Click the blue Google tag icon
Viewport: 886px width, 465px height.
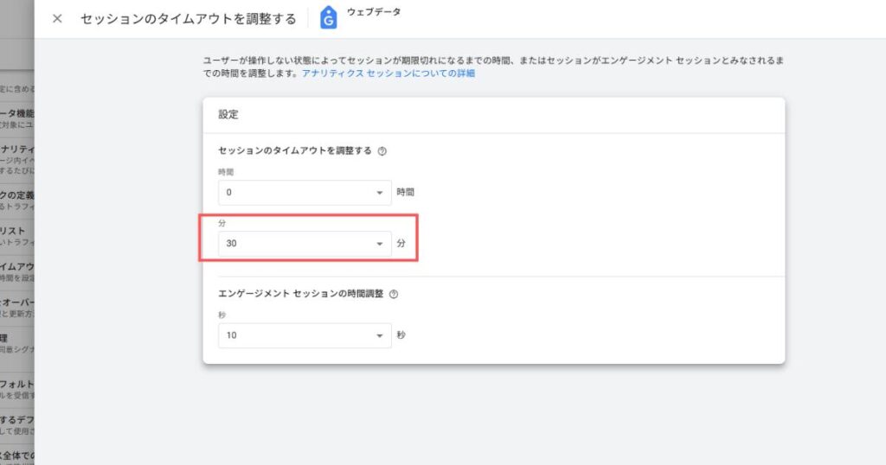pos(329,18)
